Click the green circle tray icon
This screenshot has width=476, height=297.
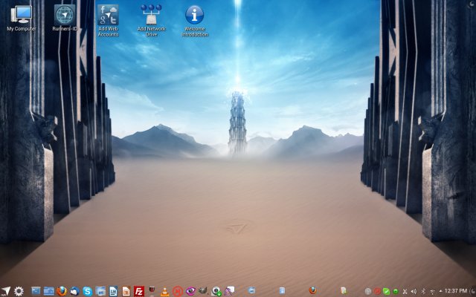[x=396, y=292]
